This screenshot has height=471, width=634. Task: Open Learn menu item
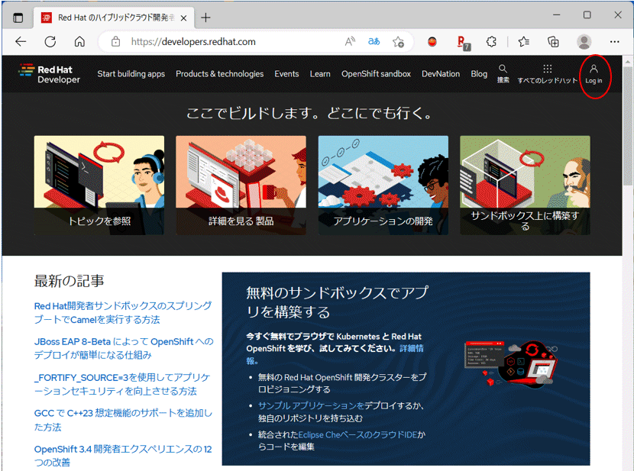(320, 74)
